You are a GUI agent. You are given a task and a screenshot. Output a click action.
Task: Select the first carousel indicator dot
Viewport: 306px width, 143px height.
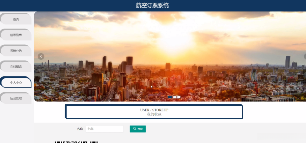click(170, 97)
